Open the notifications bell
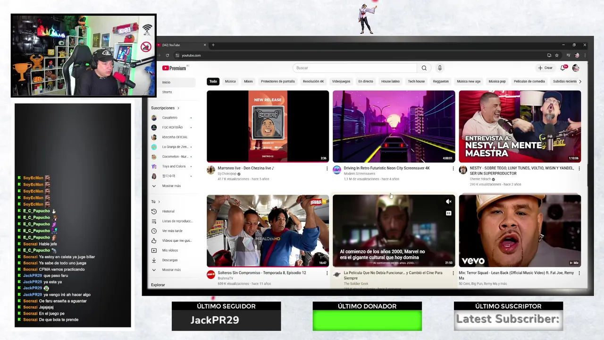 coord(563,68)
